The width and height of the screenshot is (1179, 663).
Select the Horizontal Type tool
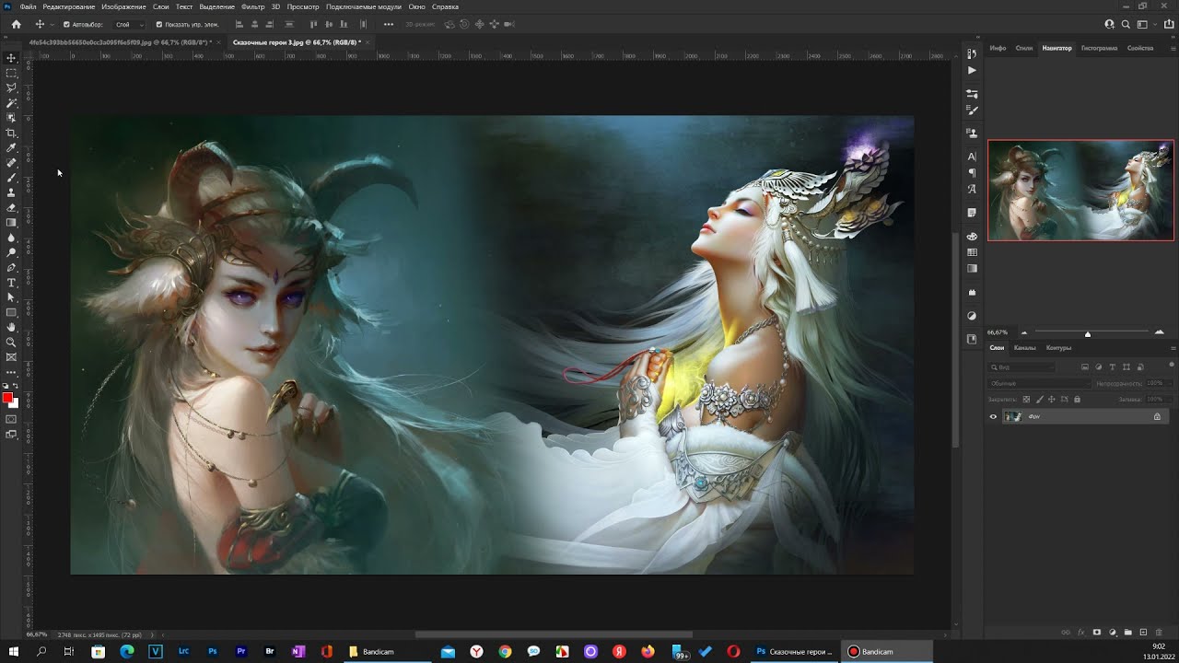tap(11, 283)
